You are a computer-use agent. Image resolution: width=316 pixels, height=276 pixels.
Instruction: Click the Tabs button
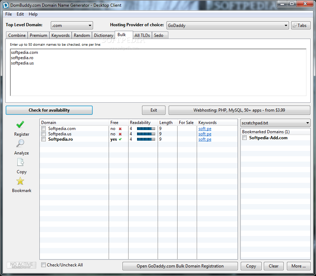301,26
